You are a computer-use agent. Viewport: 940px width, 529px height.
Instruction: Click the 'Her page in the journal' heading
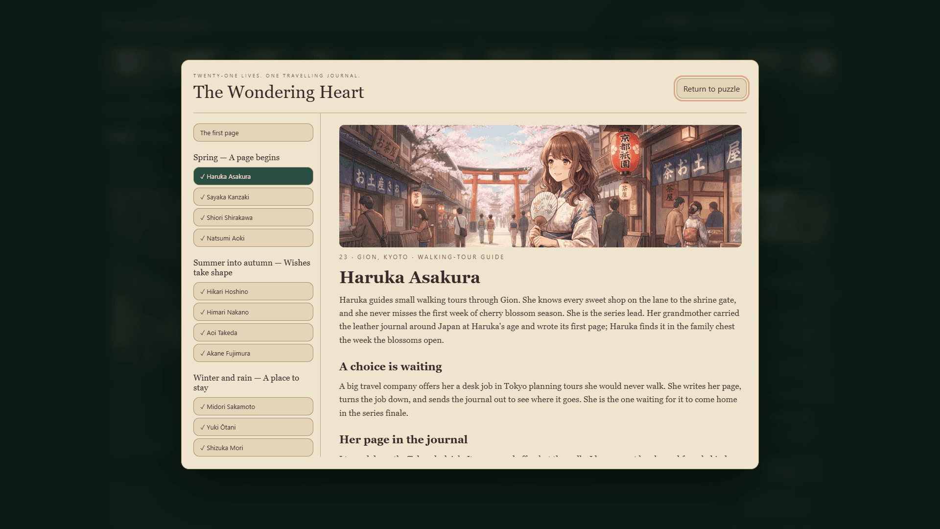[x=403, y=439]
